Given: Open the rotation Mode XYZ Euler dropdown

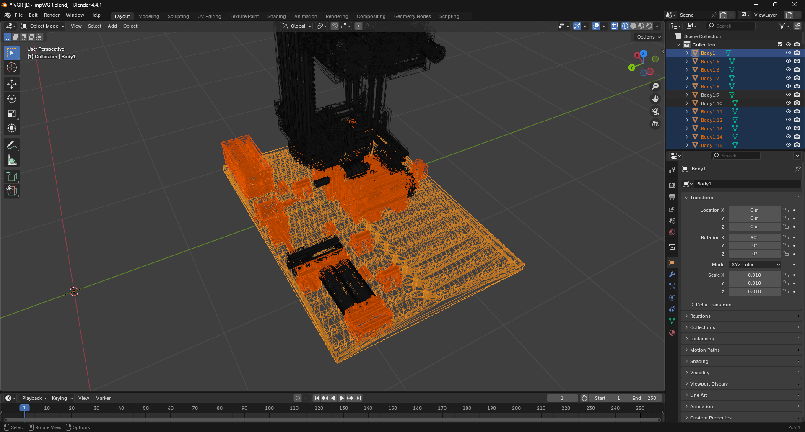Looking at the screenshot, I should pyautogui.click(x=755, y=265).
